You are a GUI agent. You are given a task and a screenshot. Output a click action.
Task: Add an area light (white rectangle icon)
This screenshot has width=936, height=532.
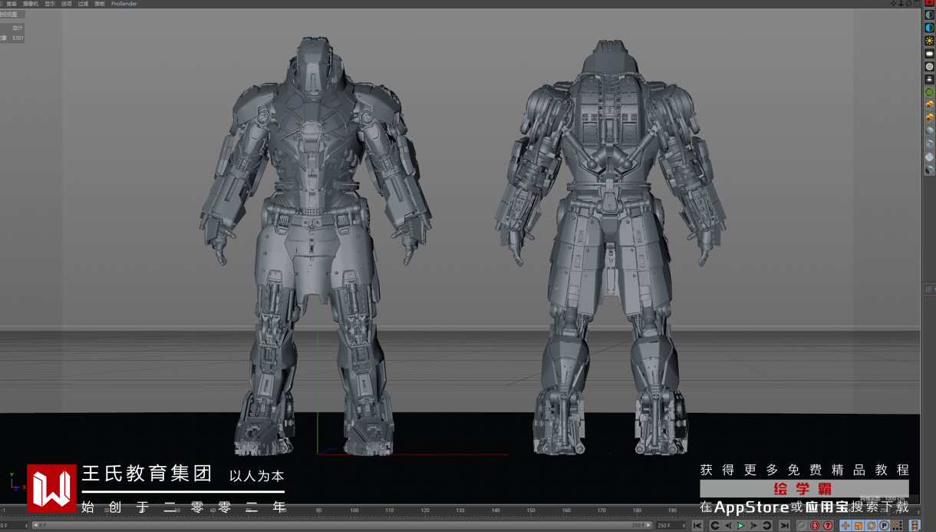pos(929,54)
